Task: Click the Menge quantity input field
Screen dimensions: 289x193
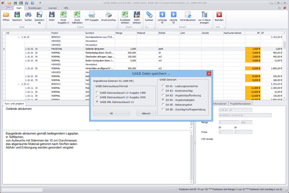Action: pyautogui.click(x=229, y=122)
